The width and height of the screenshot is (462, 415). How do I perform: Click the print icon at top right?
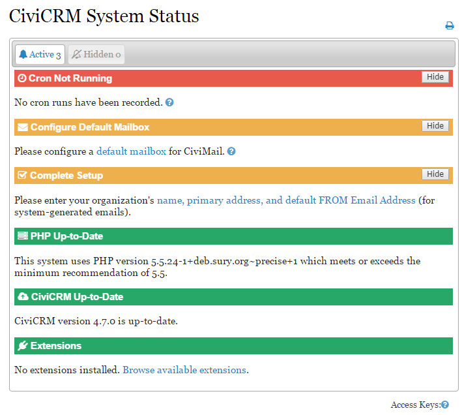(449, 26)
